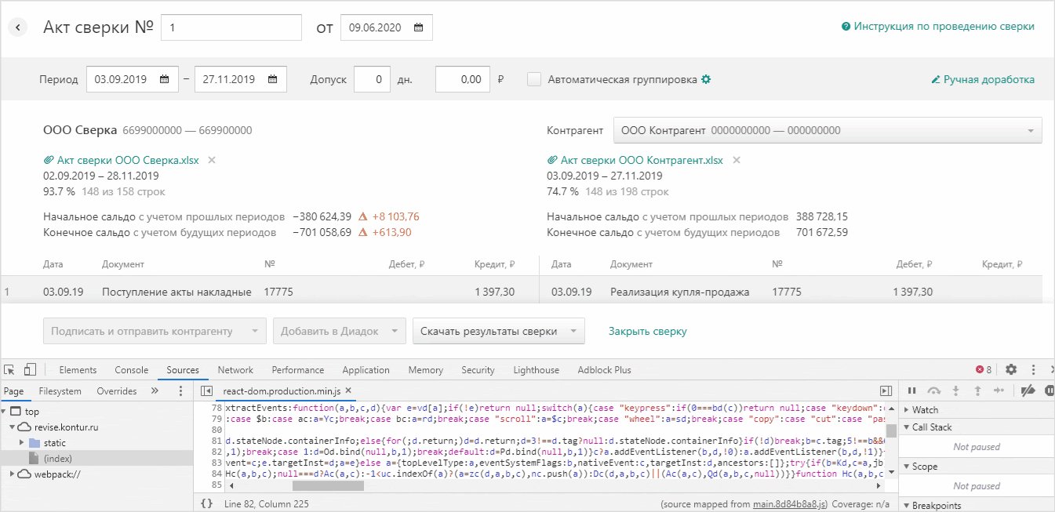This screenshot has width=1055, height=512.
Task: Switch to the Application tab
Action: (x=366, y=370)
